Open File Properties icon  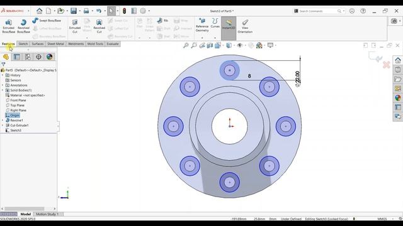[133, 11]
